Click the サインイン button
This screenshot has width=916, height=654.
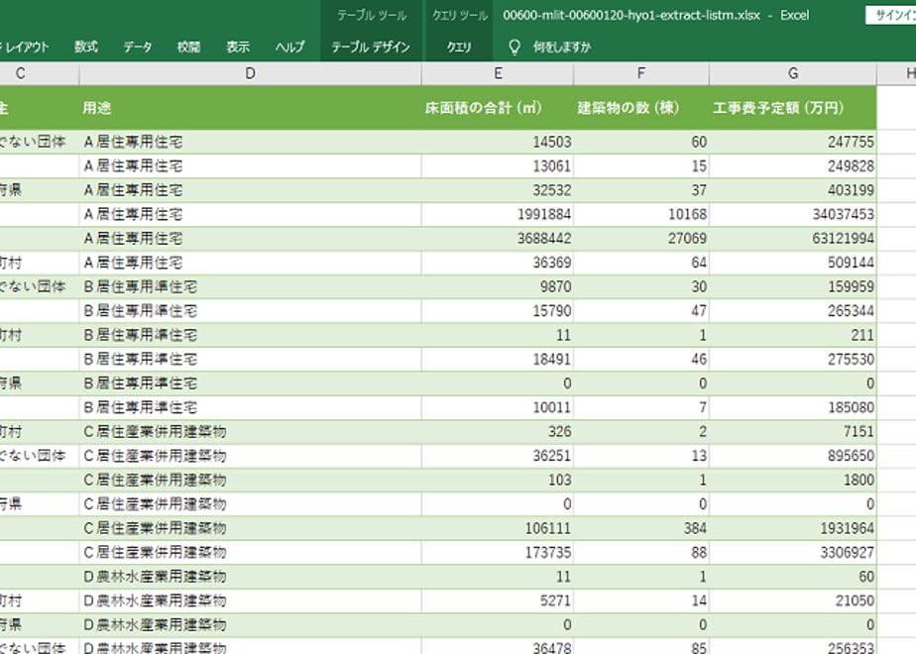point(891,16)
